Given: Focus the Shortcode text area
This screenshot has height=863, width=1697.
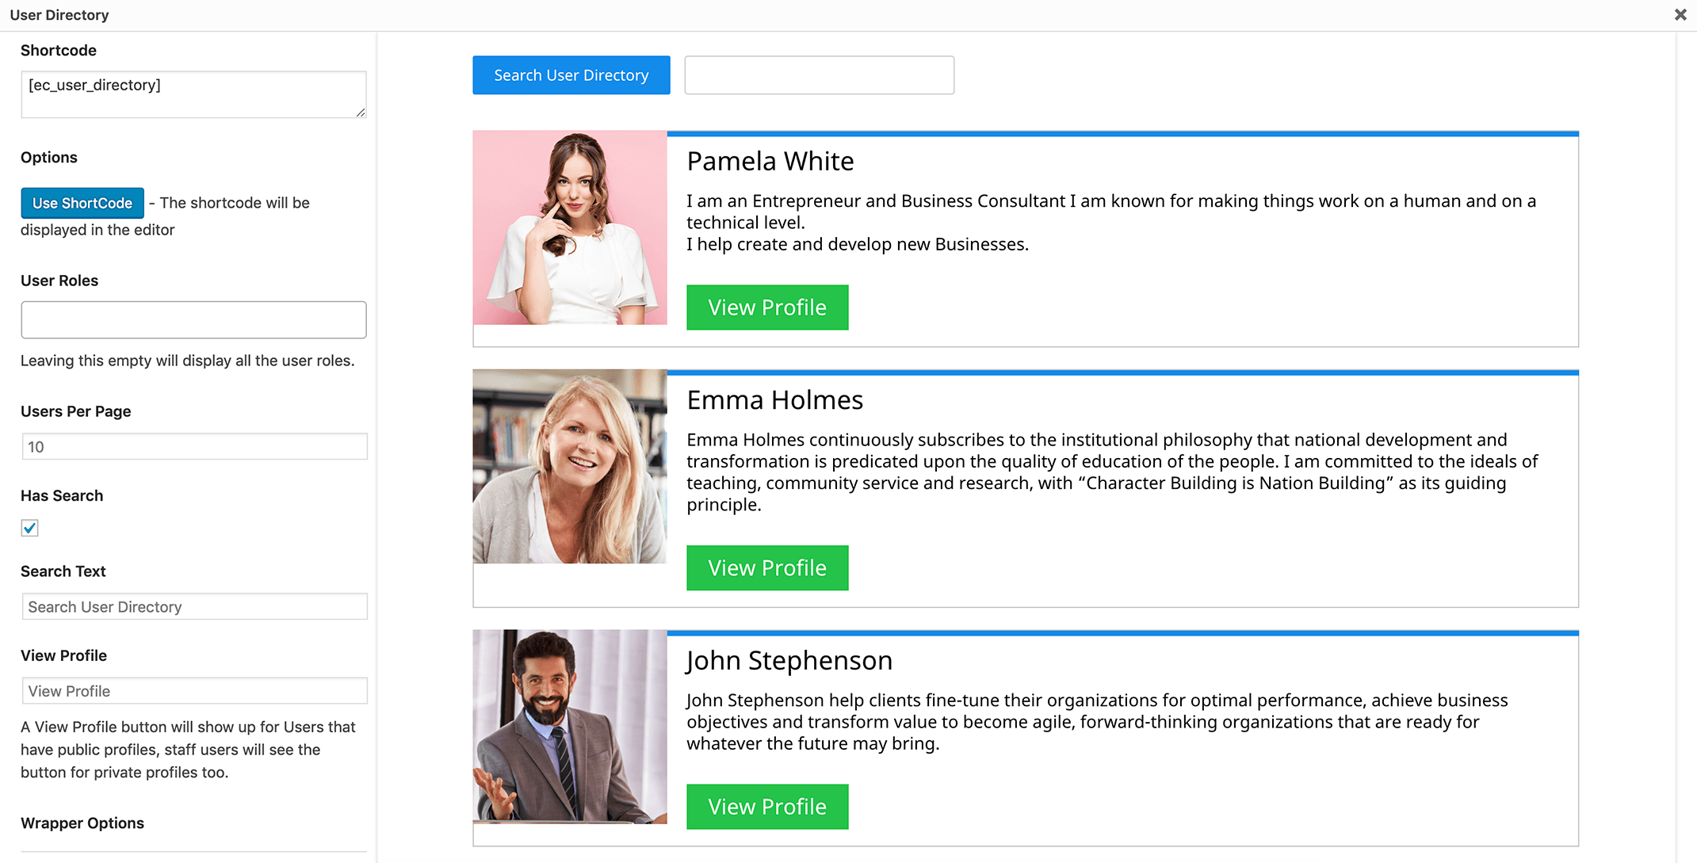Looking at the screenshot, I should (x=193, y=94).
